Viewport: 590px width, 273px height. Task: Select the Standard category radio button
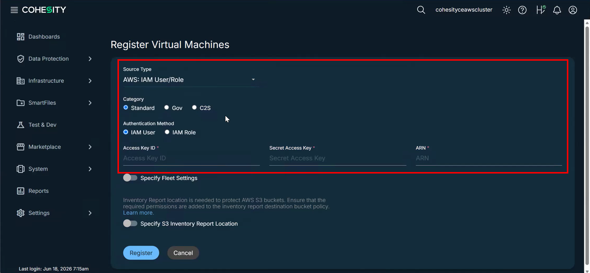[x=126, y=107]
